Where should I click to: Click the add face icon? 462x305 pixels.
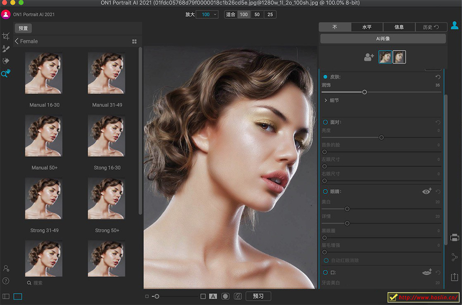pyautogui.click(x=369, y=57)
